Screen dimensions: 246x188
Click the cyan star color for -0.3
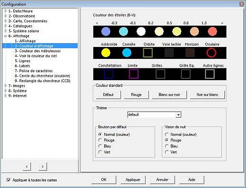coord(123,31)
